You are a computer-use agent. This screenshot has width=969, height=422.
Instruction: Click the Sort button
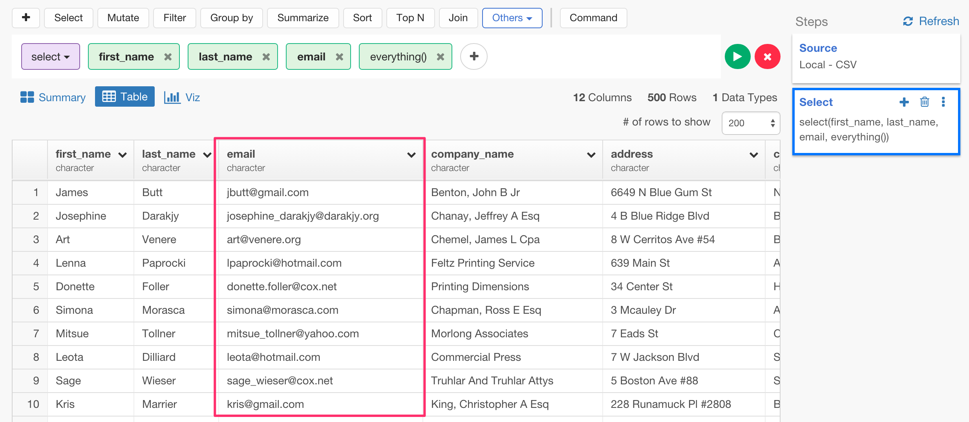click(362, 18)
